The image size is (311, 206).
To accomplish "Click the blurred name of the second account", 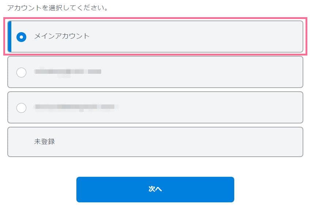I will click(x=68, y=72).
